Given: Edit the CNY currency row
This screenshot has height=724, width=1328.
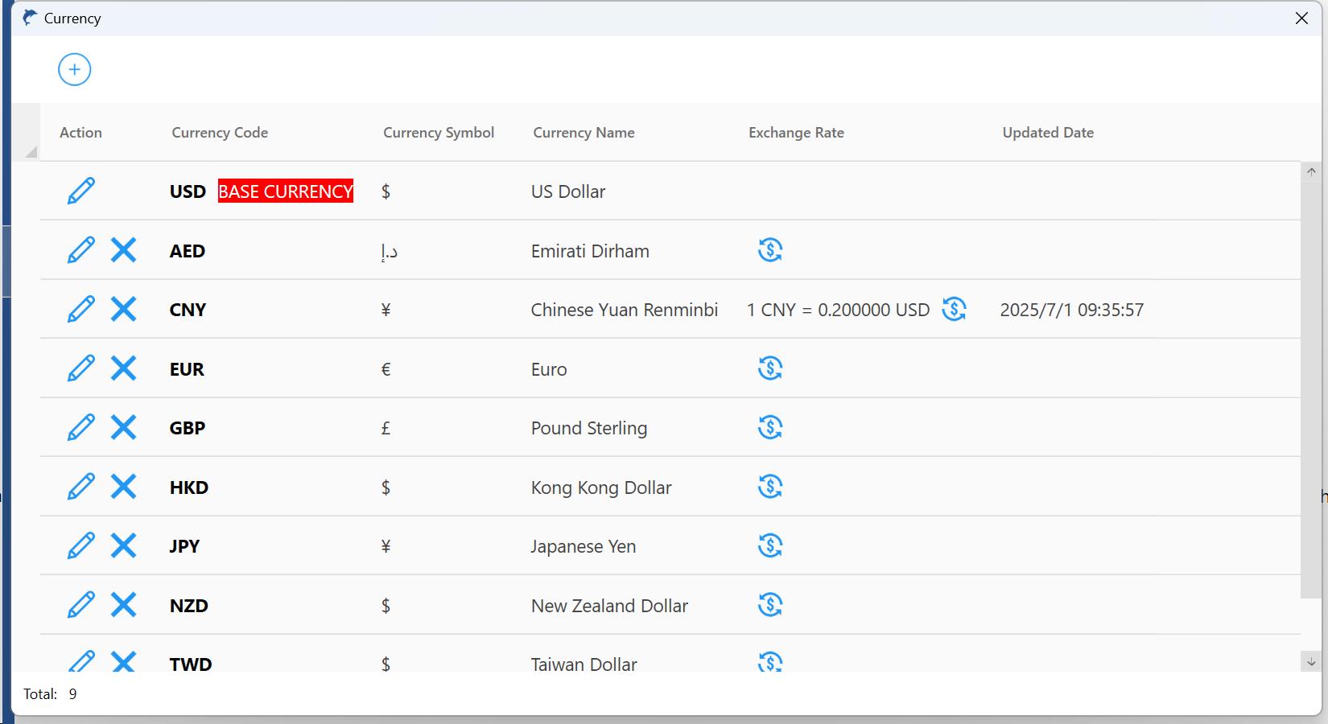Looking at the screenshot, I should click(x=80, y=310).
